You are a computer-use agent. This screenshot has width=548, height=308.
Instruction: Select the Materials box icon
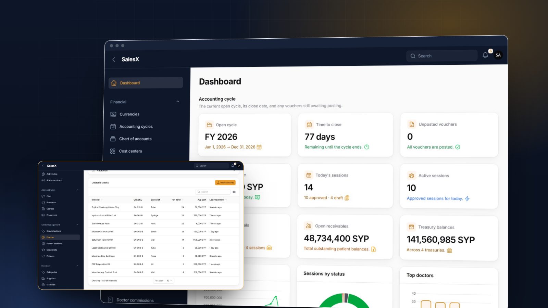point(43,285)
